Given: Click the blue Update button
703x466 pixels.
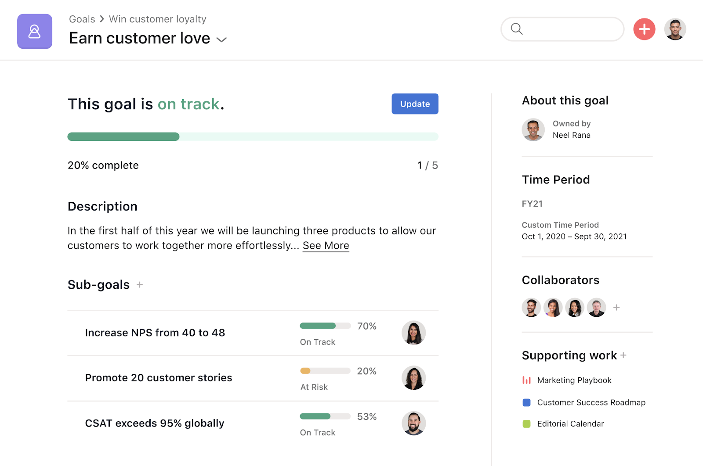Looking at the screenshot, I should [x=415, y=104].
